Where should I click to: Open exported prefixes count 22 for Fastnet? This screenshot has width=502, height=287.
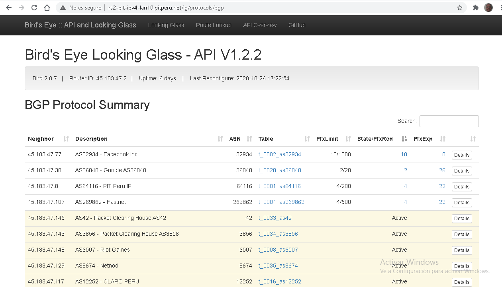click(442, 202)
